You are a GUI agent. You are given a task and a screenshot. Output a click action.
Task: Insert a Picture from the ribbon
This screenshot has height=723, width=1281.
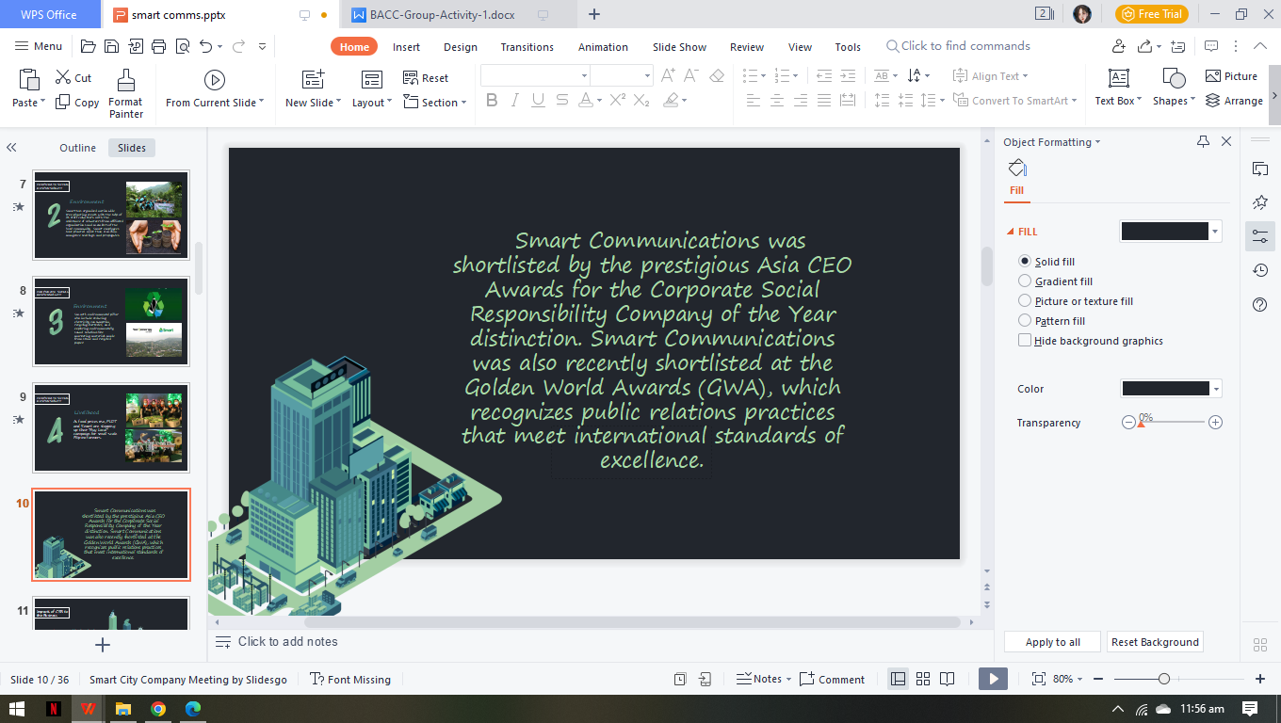[x=1231, y=76]
